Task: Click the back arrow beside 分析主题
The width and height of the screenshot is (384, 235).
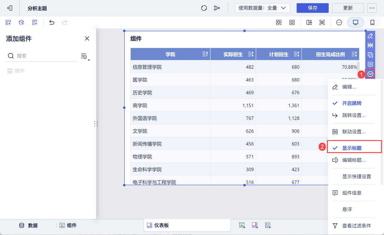Action: tap(10, 8)
